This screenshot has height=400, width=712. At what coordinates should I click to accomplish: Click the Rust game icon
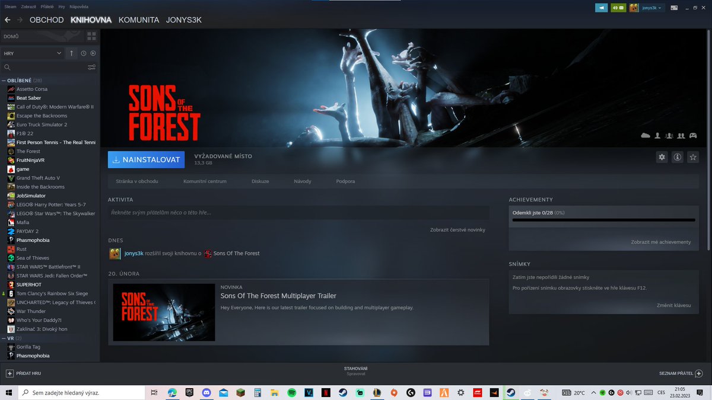(11, 249)
